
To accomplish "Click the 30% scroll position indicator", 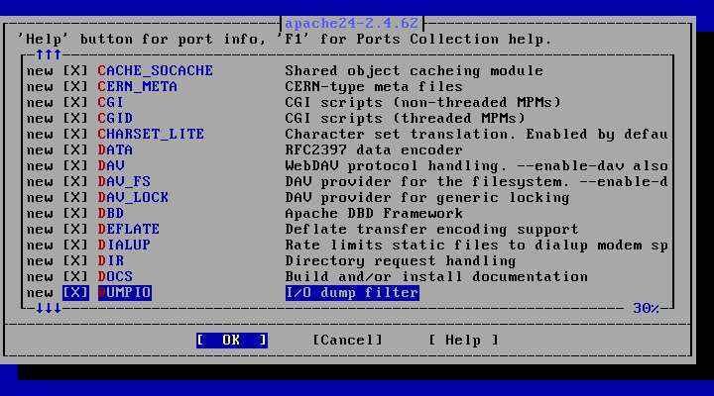I will (x=647, y=308).
